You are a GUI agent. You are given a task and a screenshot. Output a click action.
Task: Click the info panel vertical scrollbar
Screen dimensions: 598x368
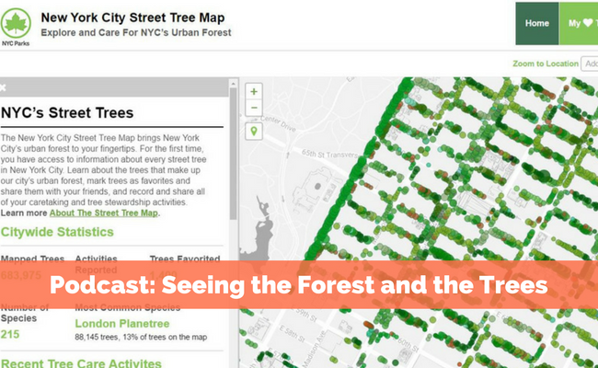tap(233, 147)
